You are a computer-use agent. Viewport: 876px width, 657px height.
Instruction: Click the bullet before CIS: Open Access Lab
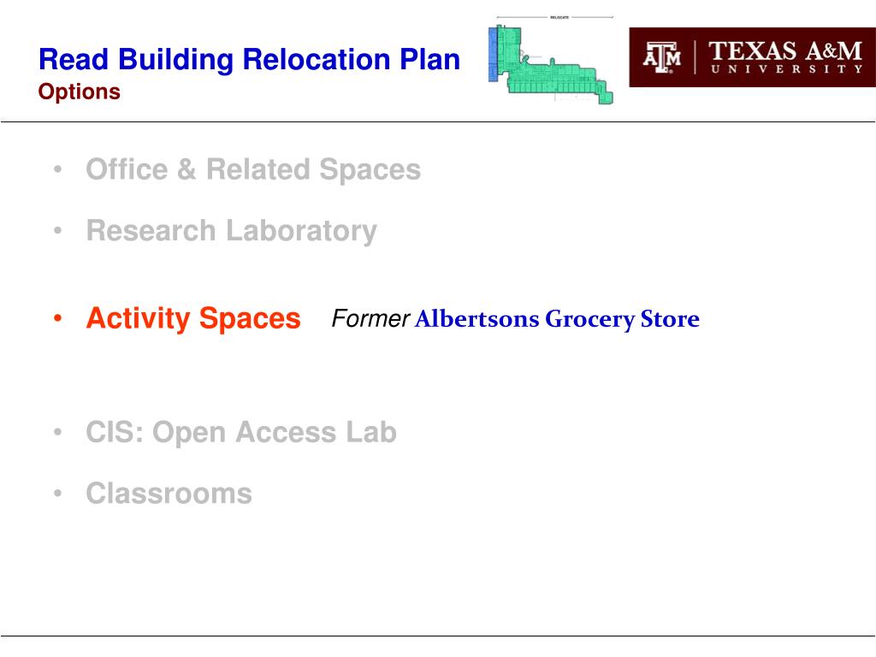click(x=57, y=432)
